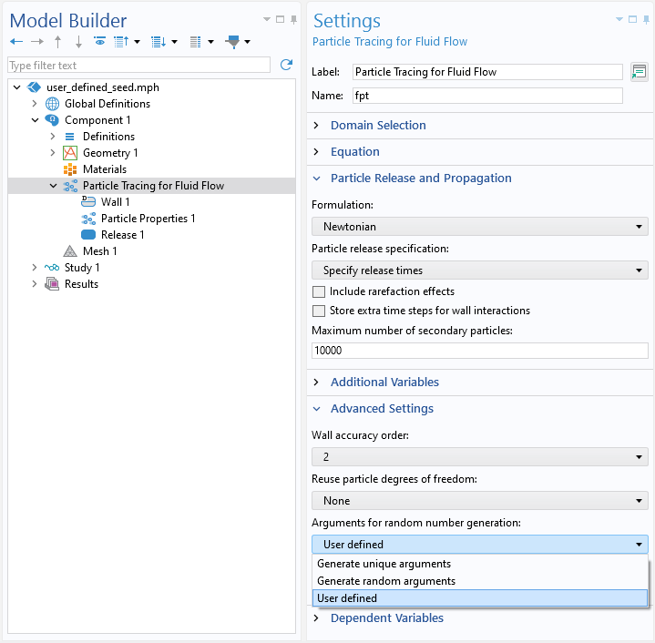Click the move down arrow icon

pyautogui.click(x=79, y=42)
